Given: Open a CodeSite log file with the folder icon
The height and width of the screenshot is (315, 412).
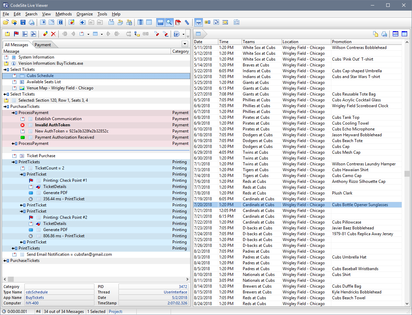Looking at the screenshot, I should tap(5, 22).
